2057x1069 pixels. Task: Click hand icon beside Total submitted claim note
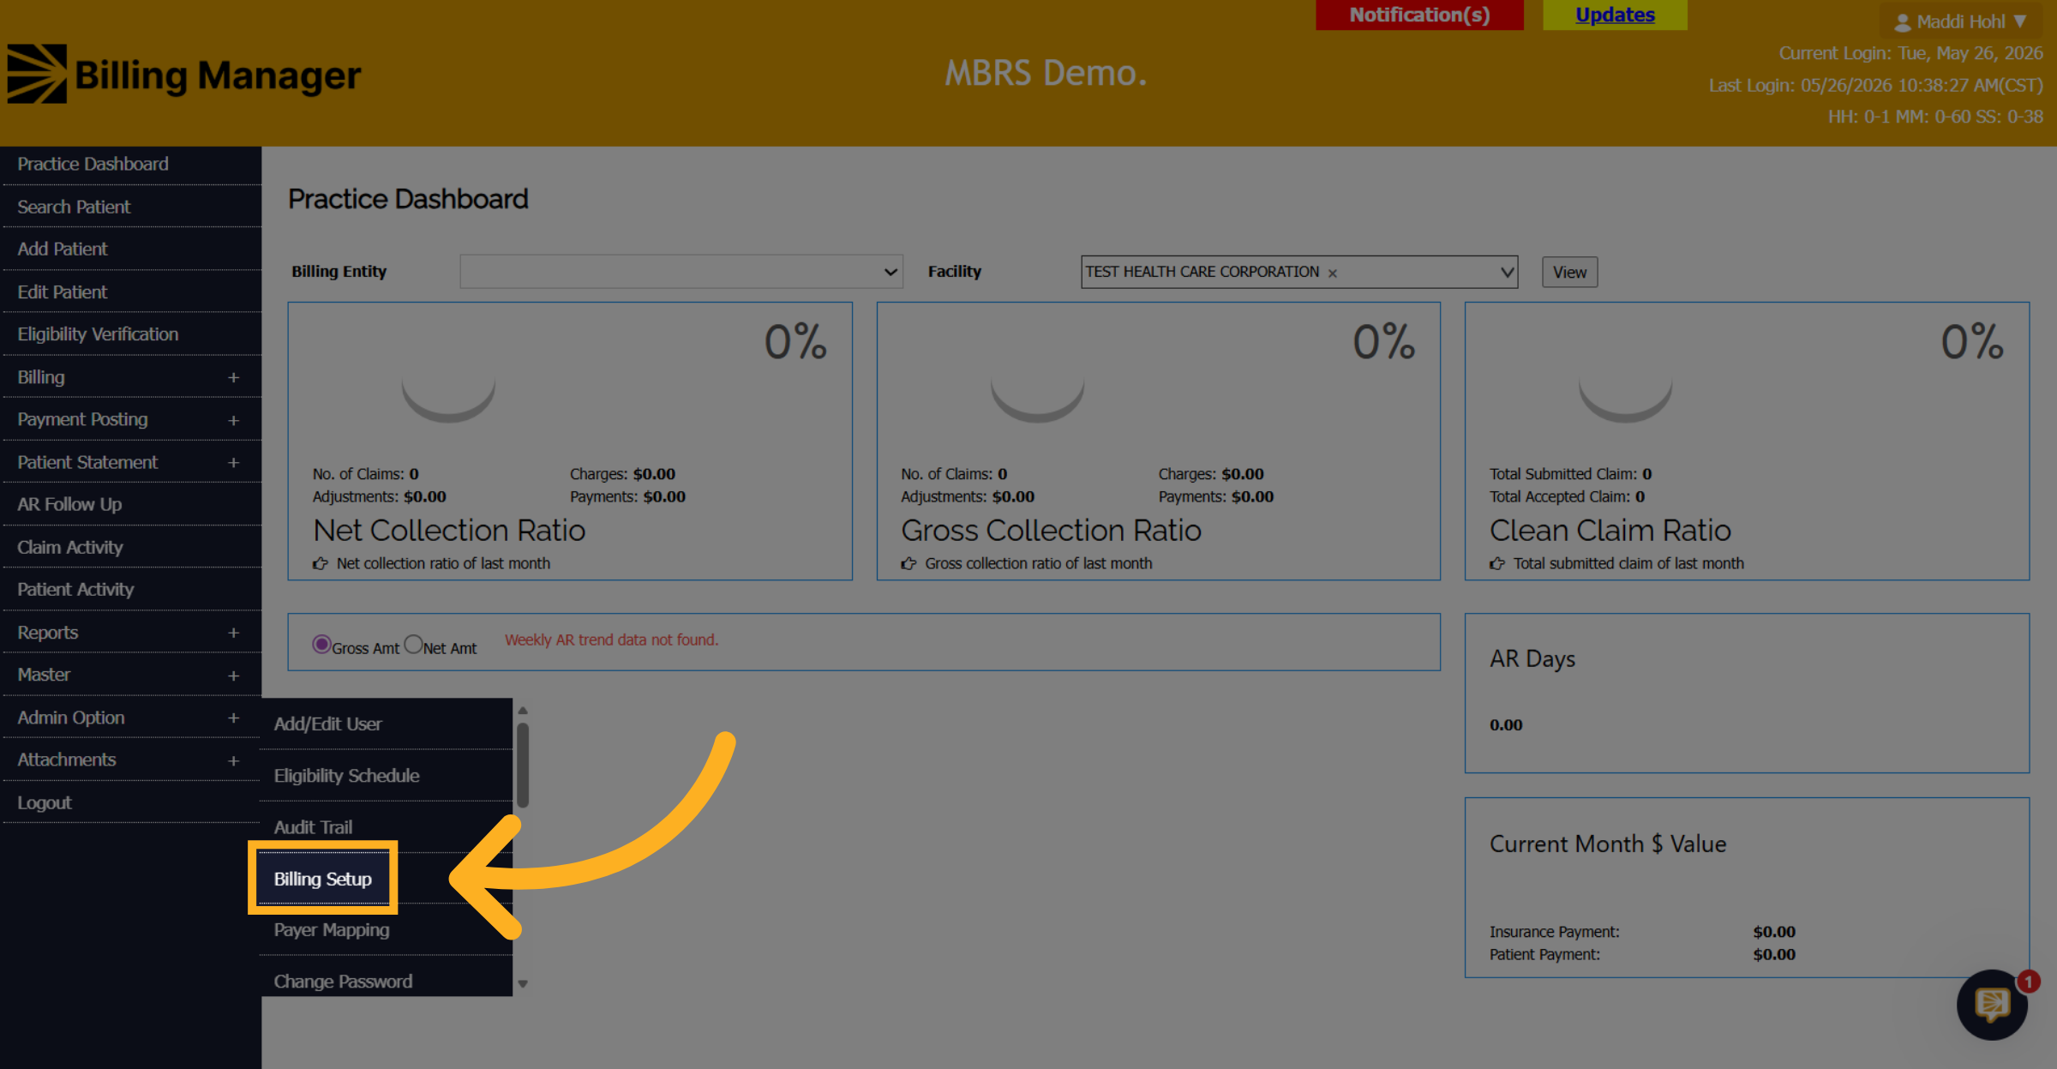(x=1497, y=563)
